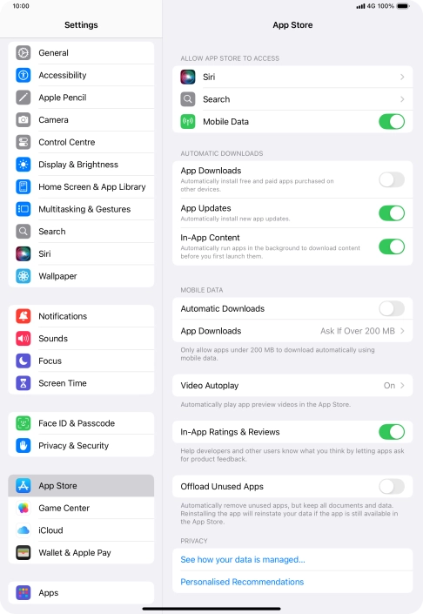The height and width of the screenshot is (614, 423).
Task: Enable App Downloads automatic toggle
Action: click(392, 179)
